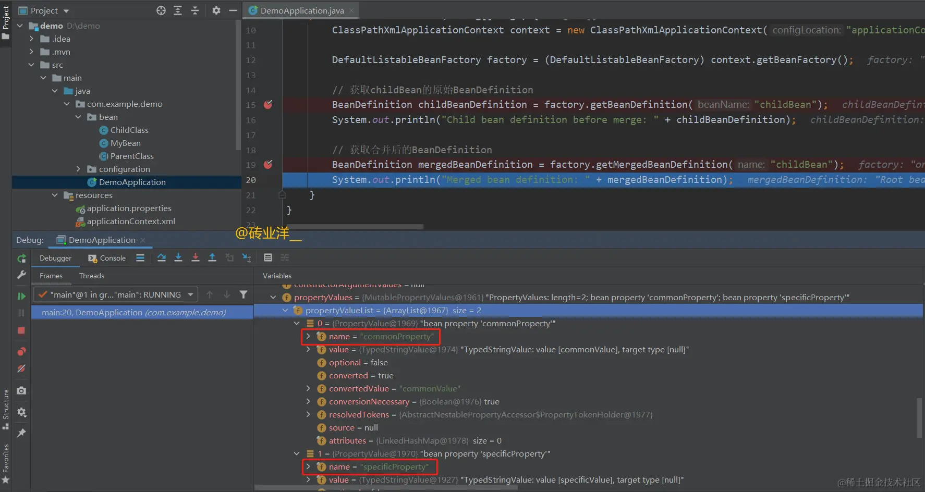Toggle mute breakpoints
The width and height of the screenshot is (925, 492).
[21, 368]
